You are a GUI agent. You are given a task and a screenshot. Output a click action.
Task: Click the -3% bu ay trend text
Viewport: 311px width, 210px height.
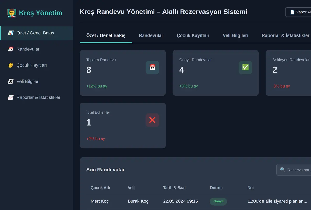[281, 86]
